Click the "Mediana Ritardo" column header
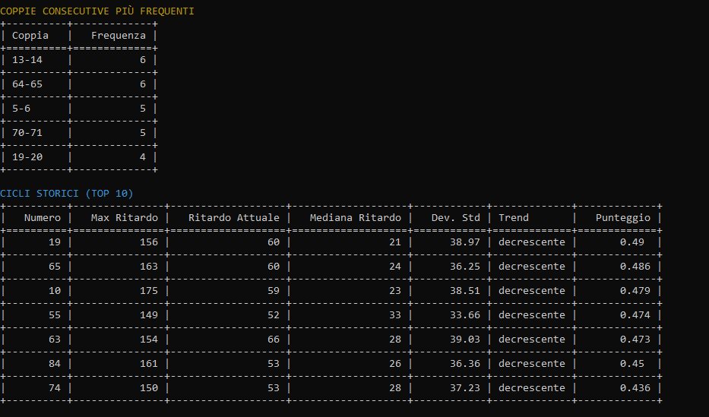Viewport: 709px width, 417px height. click(356, 218)
